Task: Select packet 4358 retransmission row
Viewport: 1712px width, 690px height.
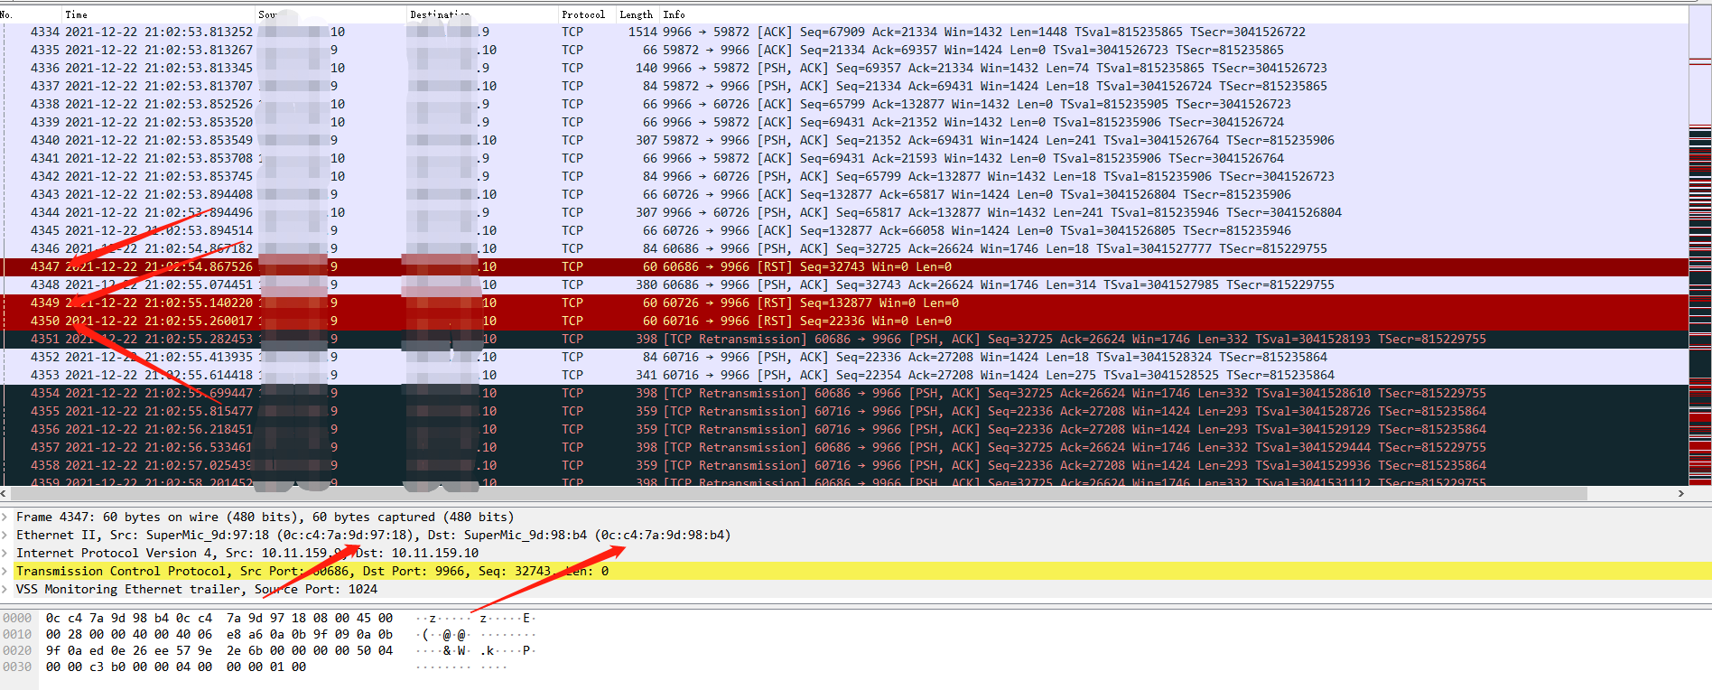Action: pyautogui.click(x=844, y=466)
